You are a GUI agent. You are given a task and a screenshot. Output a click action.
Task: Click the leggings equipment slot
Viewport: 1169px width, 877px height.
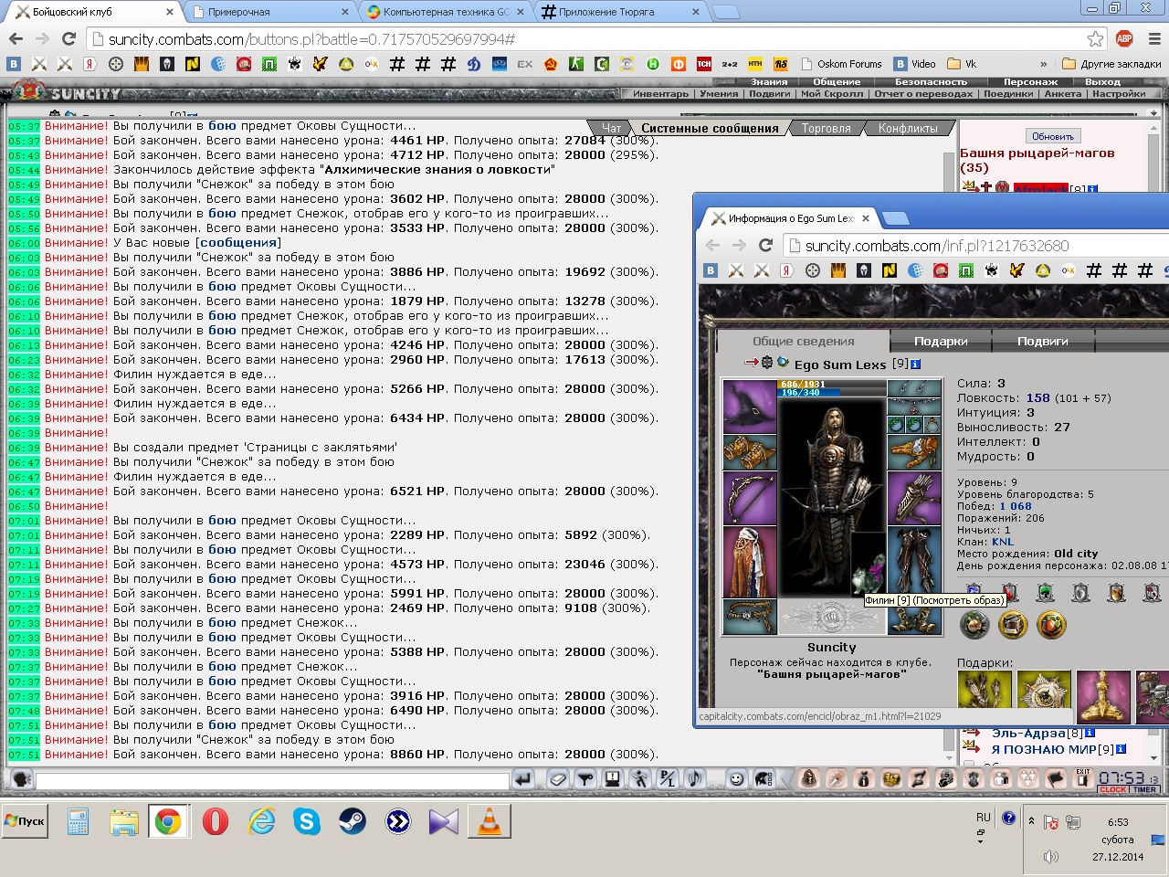pos(914,562)
